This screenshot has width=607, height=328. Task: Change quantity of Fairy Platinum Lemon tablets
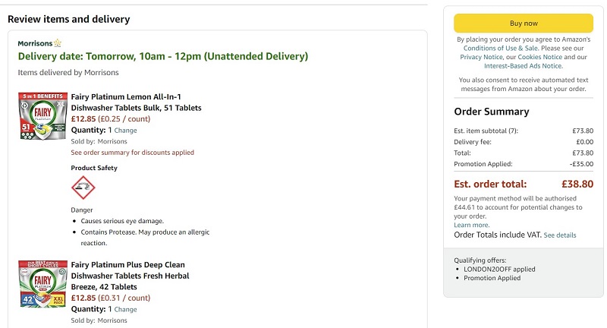click(x=125, y=131)
